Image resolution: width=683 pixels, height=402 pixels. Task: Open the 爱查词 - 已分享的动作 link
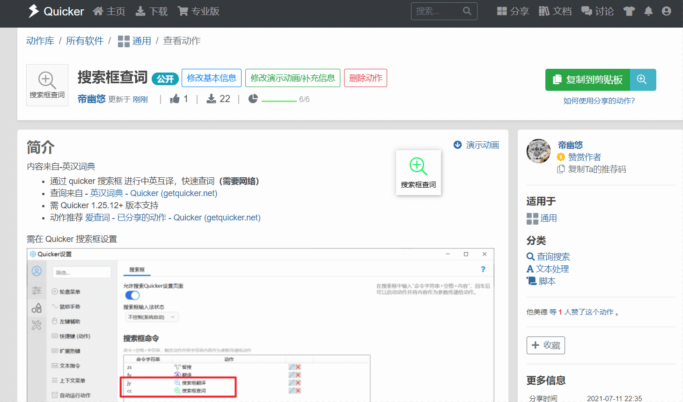tap(173, 218)
